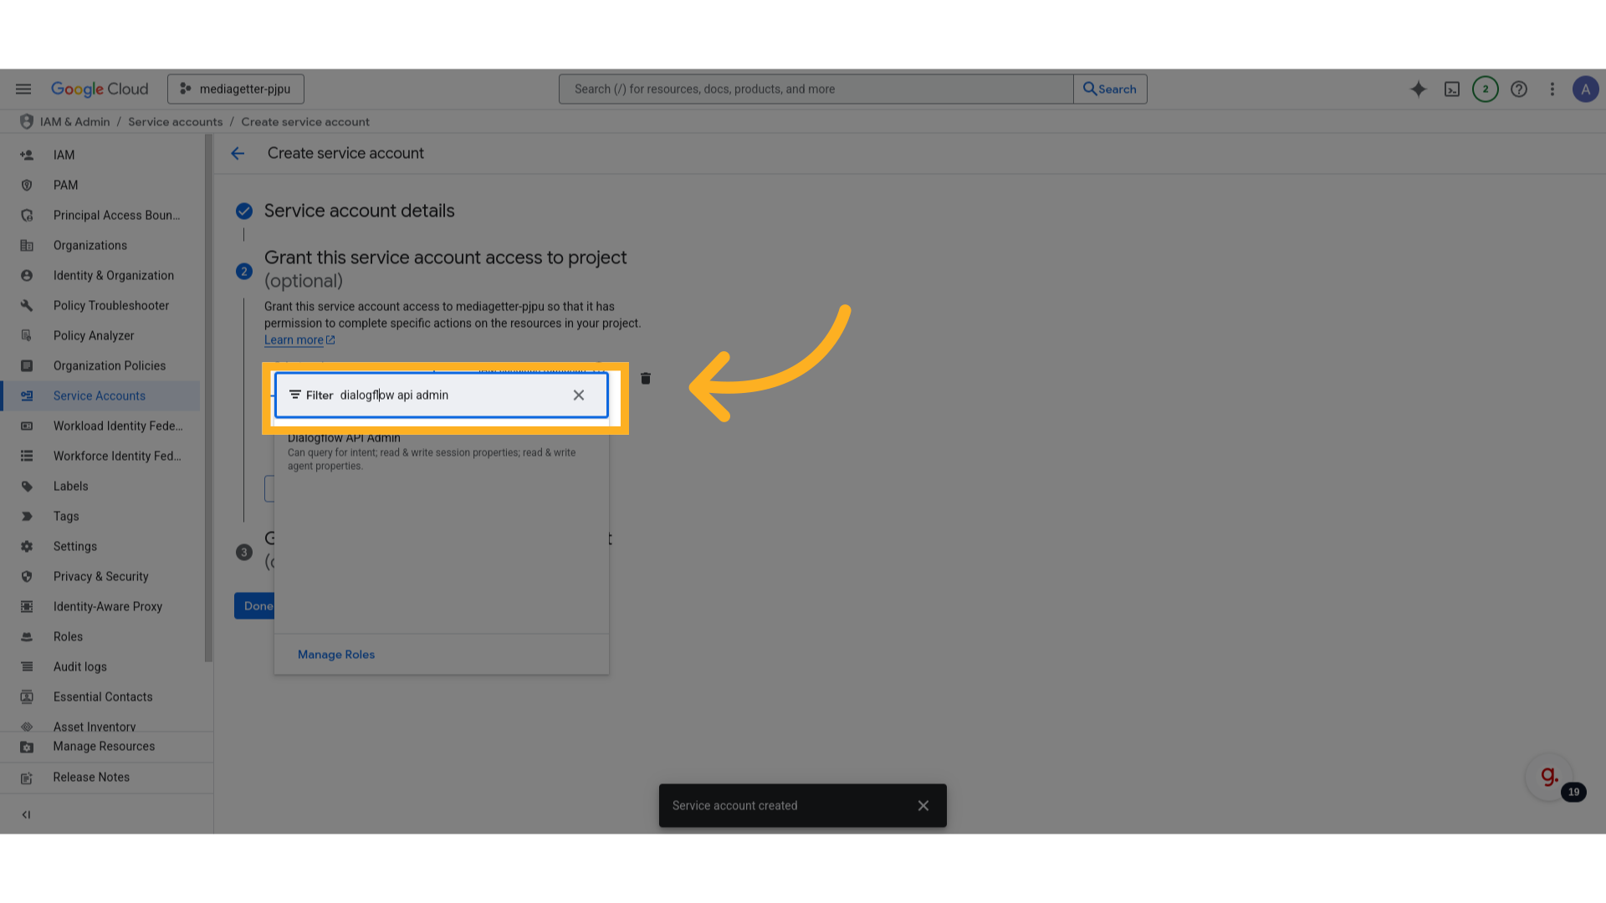Open Policy Troubleshooter sidebar item
Screen dimensions: 1606x903
pyautogui.click(x=100, y=305)
